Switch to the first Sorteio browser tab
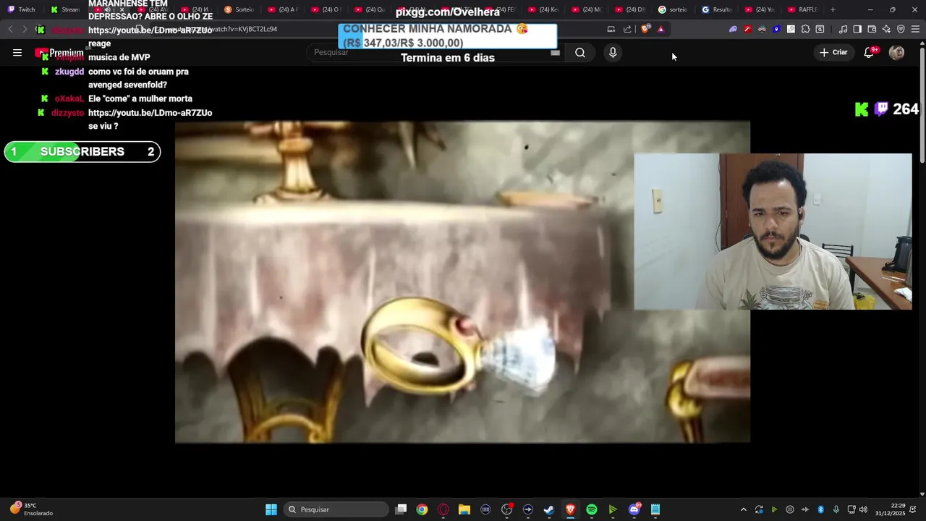The width and height of the screenshot is (926, 521). [x=239, y=9]
